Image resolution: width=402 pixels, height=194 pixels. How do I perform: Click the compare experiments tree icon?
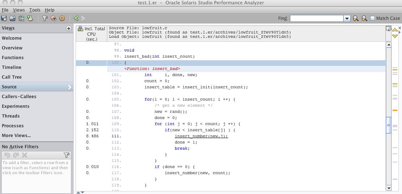click(x=21, y=18)
